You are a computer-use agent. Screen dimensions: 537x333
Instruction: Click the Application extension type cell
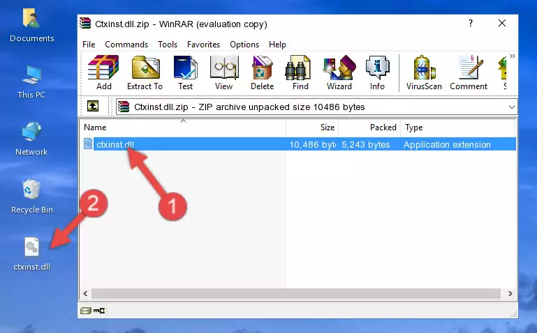(x=447, y=144)
